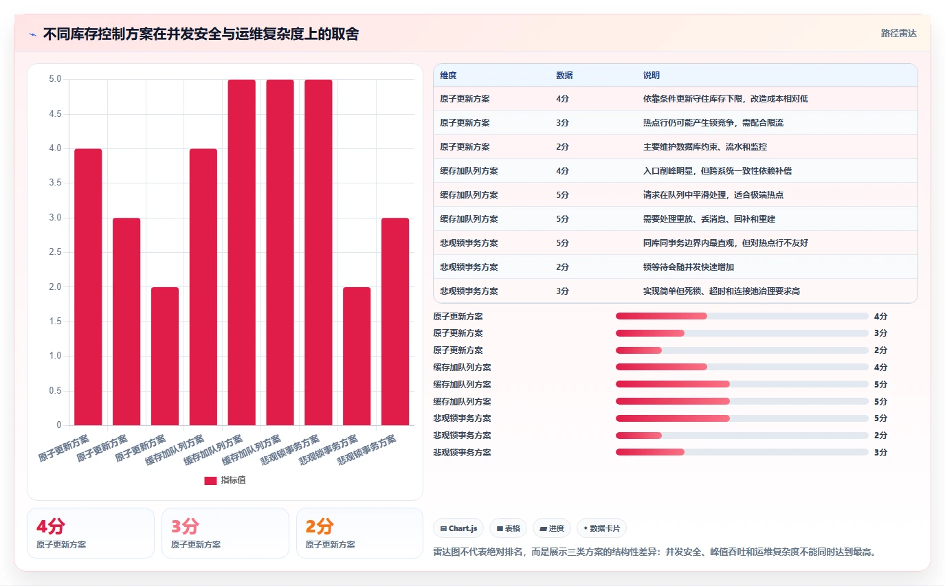Select the 数据 table column header
Screen dimensions: 945x586
[564, 75]
